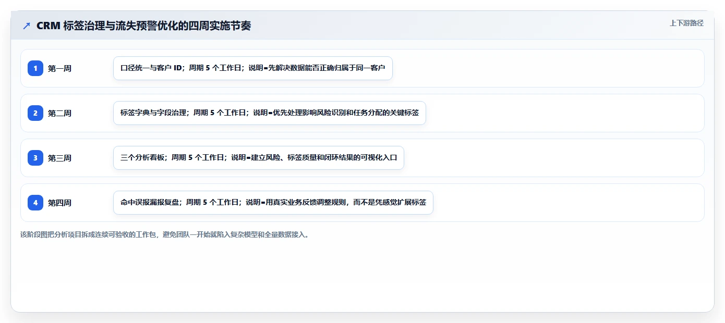The width and height of the screenshot is (725, 323).
Task: Click the number 4 step badge
Action: pyautogui.click(x=35, y=203)
